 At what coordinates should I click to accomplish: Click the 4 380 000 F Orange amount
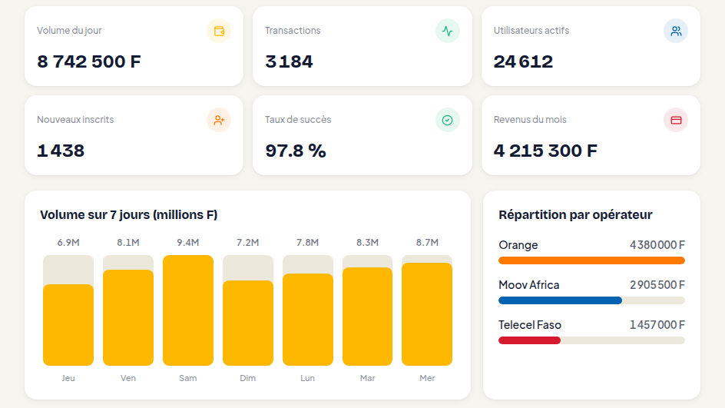(x=657, y=244)
